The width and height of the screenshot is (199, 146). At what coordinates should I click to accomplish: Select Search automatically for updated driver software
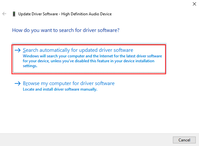click(x=78, y=50)
